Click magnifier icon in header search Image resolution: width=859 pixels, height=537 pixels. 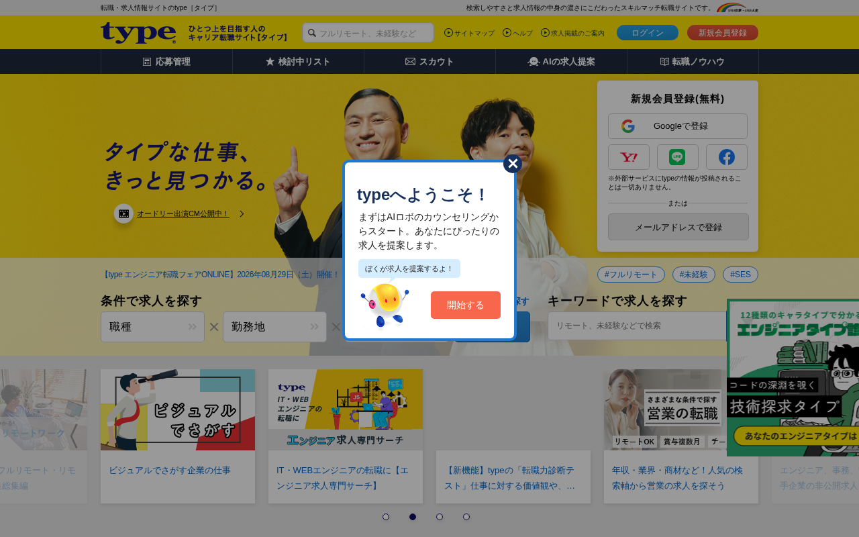[x=312, y=33]
